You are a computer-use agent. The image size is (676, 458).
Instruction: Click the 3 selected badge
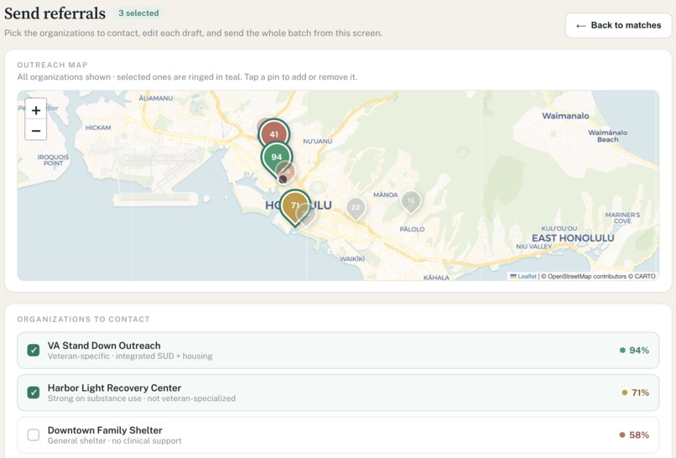coord(139,13)
